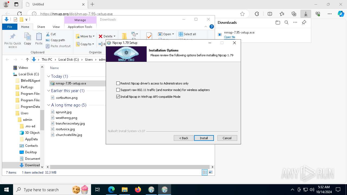Click Edge downloads toolbar icon
The image size is (347, 195).
tap(306, 14)
